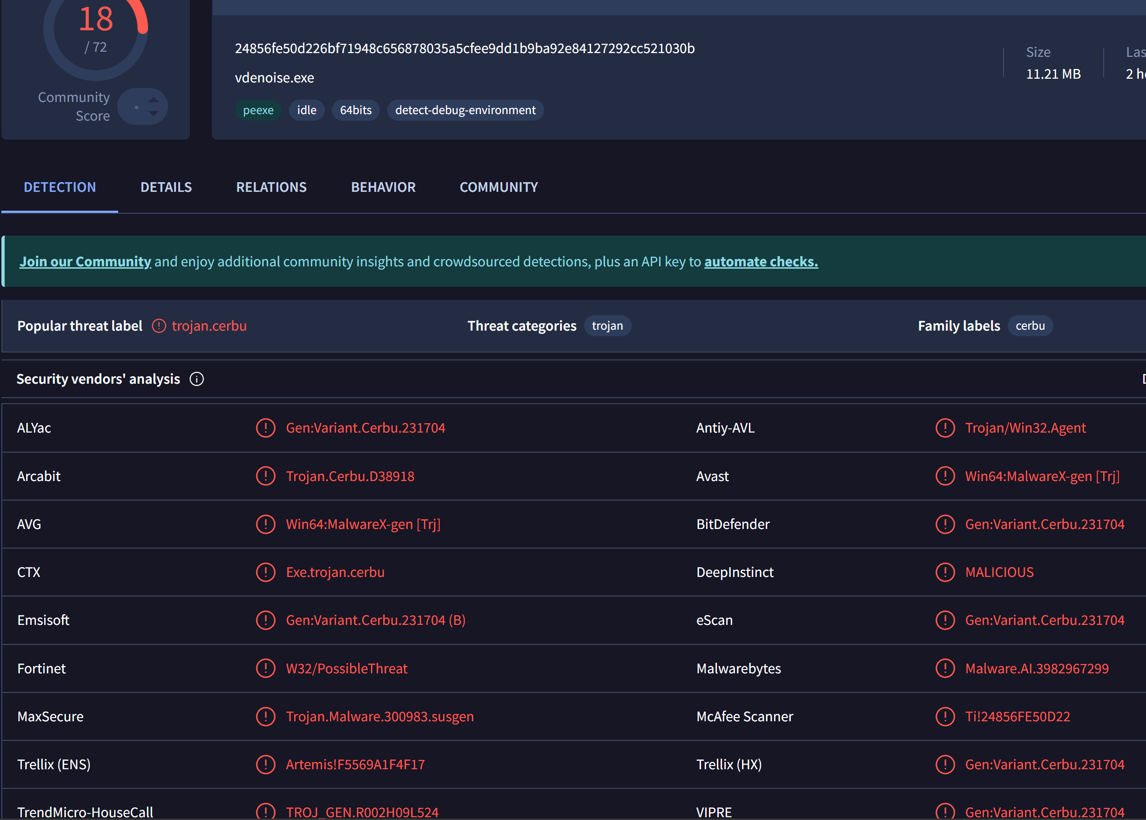This screenshot has height=820, width=1146.
Task: Click the alert icon in McAfee Scanner row
Action: pyautogui.click(x=945, y=717)
